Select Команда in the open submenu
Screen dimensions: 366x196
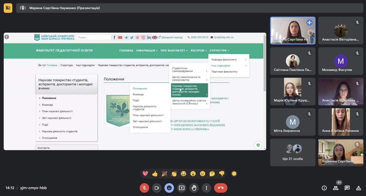pos(138,94)
